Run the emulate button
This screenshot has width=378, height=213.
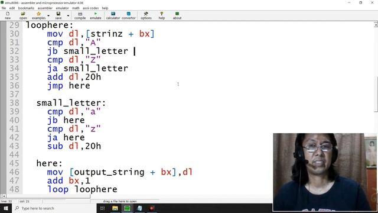pyautogui.click(x=96, y=15)
